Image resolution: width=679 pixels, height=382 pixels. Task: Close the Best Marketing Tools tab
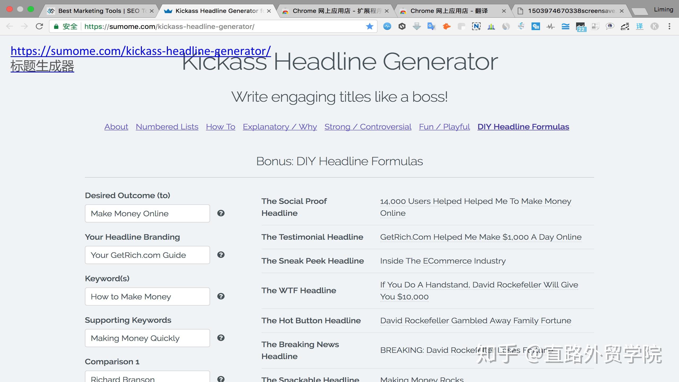(x=152, y=11)
